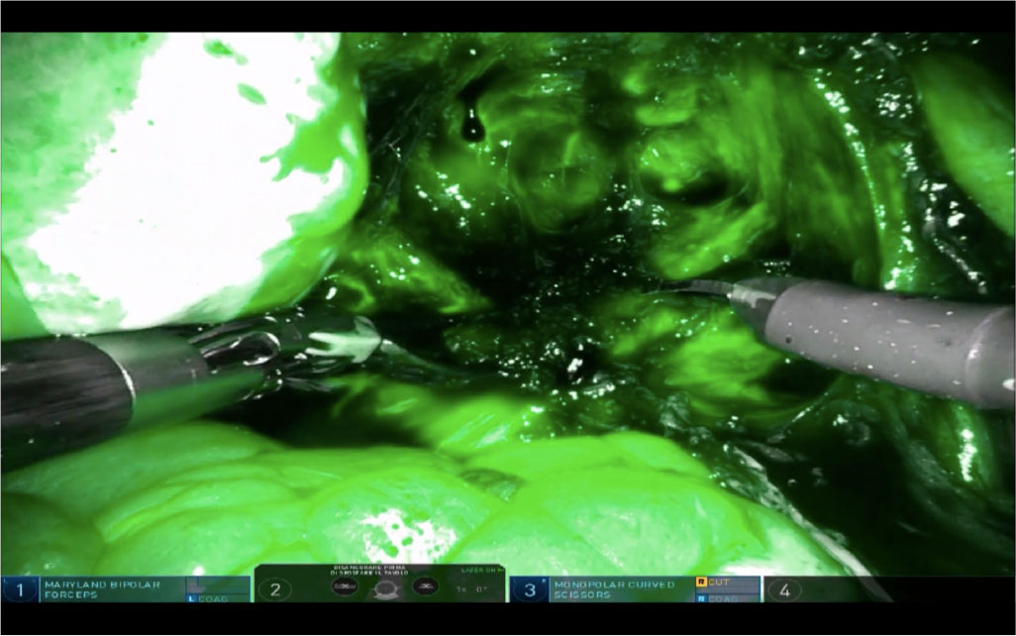Click the right round icon in camera panel

425,587
